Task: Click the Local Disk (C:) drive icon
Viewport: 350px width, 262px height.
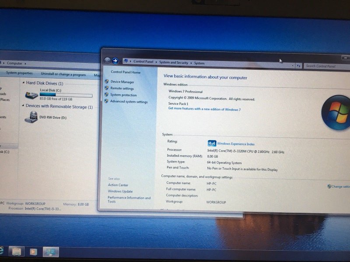Action: 31,95
